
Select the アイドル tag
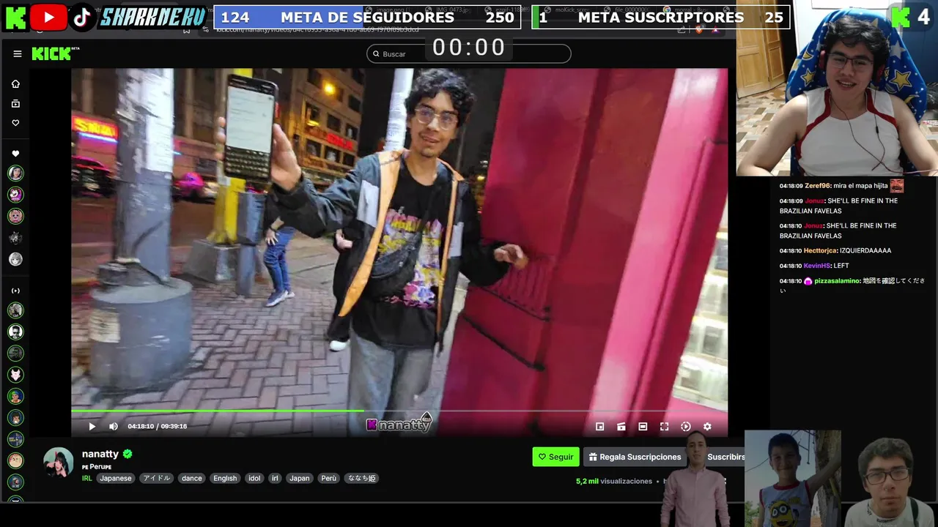click(x=156, y=478)
